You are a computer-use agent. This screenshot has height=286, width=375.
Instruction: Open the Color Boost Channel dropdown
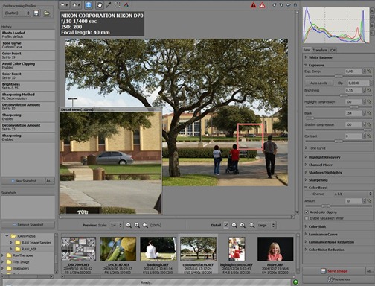353,194
